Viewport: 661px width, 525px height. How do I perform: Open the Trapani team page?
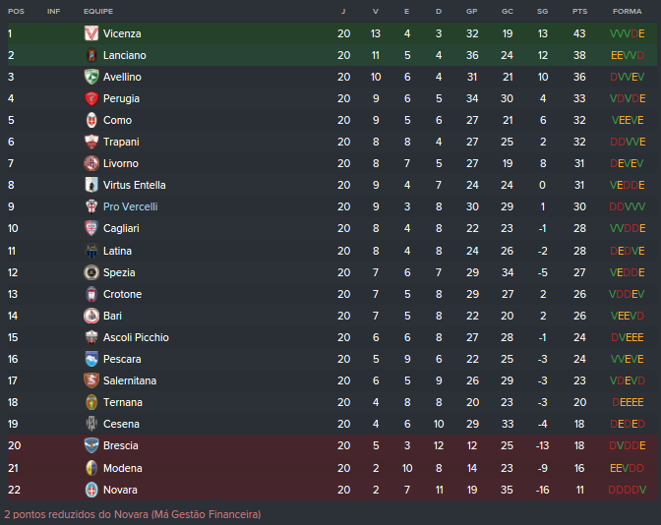tap(121, 142)
